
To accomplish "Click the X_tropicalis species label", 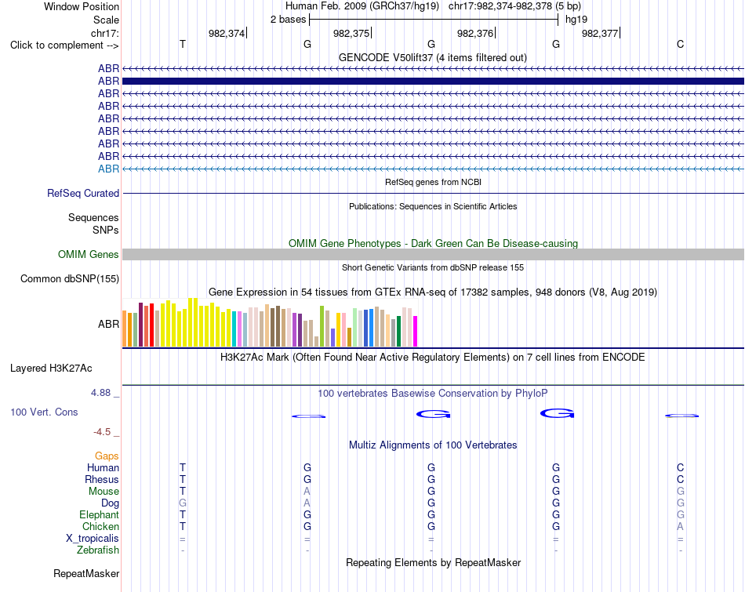I will 93,539.
